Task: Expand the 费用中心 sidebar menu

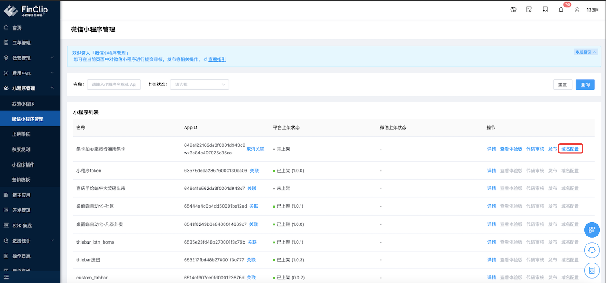Action: (30, 73)
